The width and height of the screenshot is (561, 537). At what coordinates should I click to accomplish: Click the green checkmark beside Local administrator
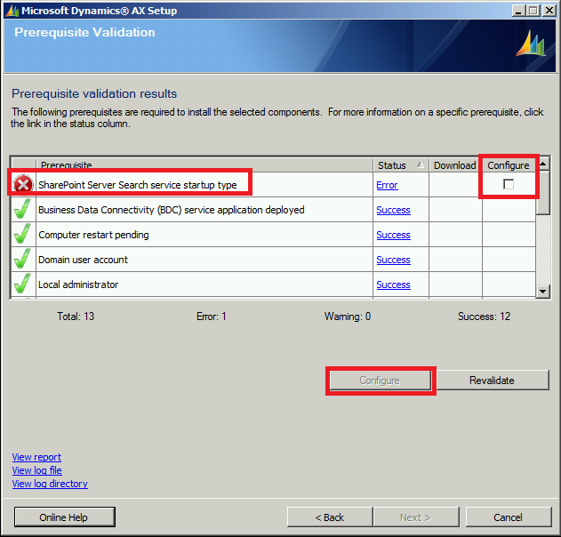tap(22, 285)
